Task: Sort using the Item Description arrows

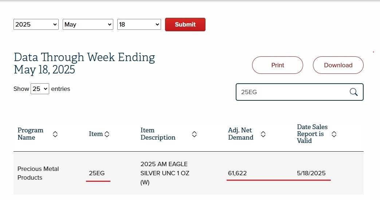Action: (x=194, y=134)
